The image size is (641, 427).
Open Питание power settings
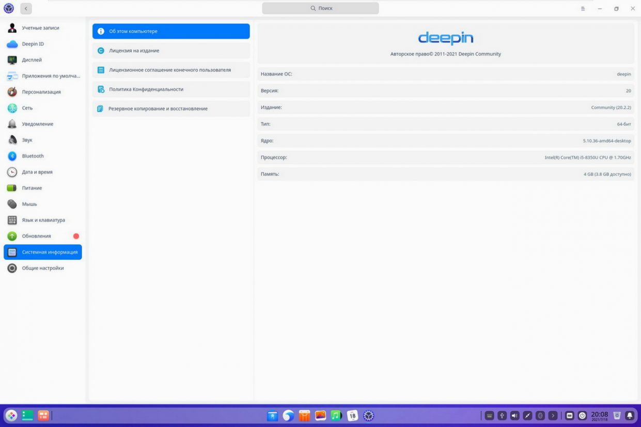point(32,188)
